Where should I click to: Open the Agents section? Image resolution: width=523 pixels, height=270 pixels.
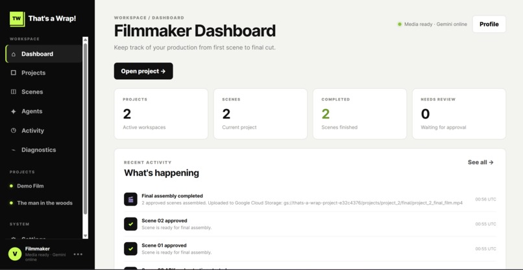(x=43, y=112)
